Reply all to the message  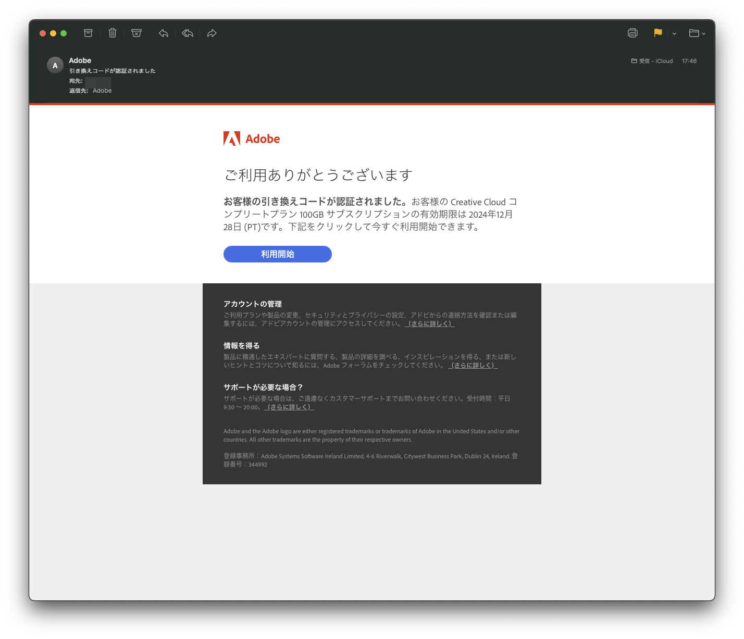click(188, 33)
